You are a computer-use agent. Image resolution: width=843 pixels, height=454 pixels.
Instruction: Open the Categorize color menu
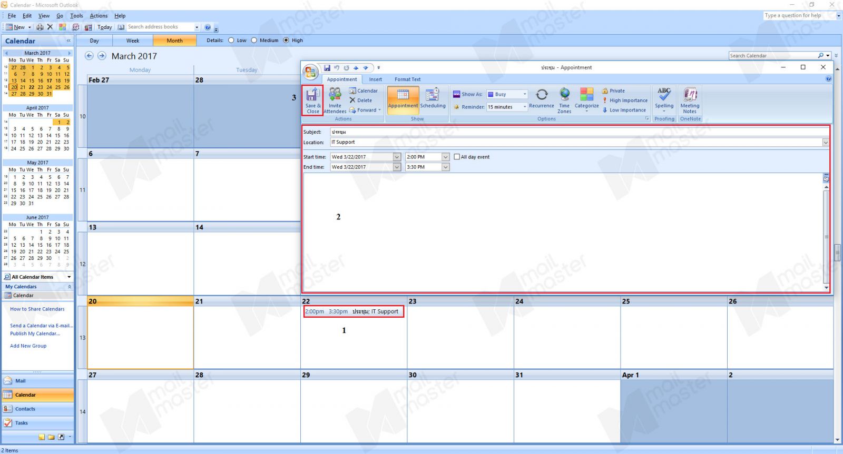coord(586,100)
